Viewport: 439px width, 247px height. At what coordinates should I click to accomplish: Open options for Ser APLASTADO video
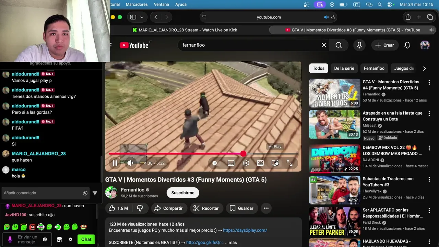pyautogui.click(x=429, y=211)
